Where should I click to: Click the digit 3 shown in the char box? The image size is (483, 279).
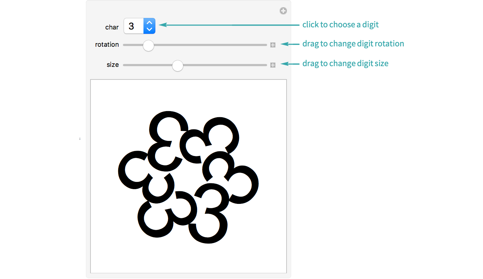[x=132, y=26]
